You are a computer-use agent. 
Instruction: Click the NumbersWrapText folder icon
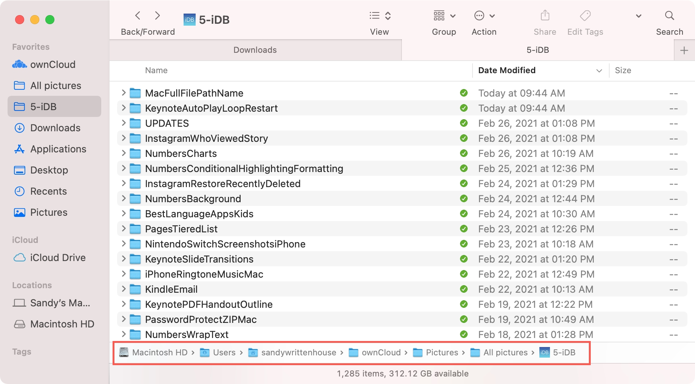click(x=135, y=335)
